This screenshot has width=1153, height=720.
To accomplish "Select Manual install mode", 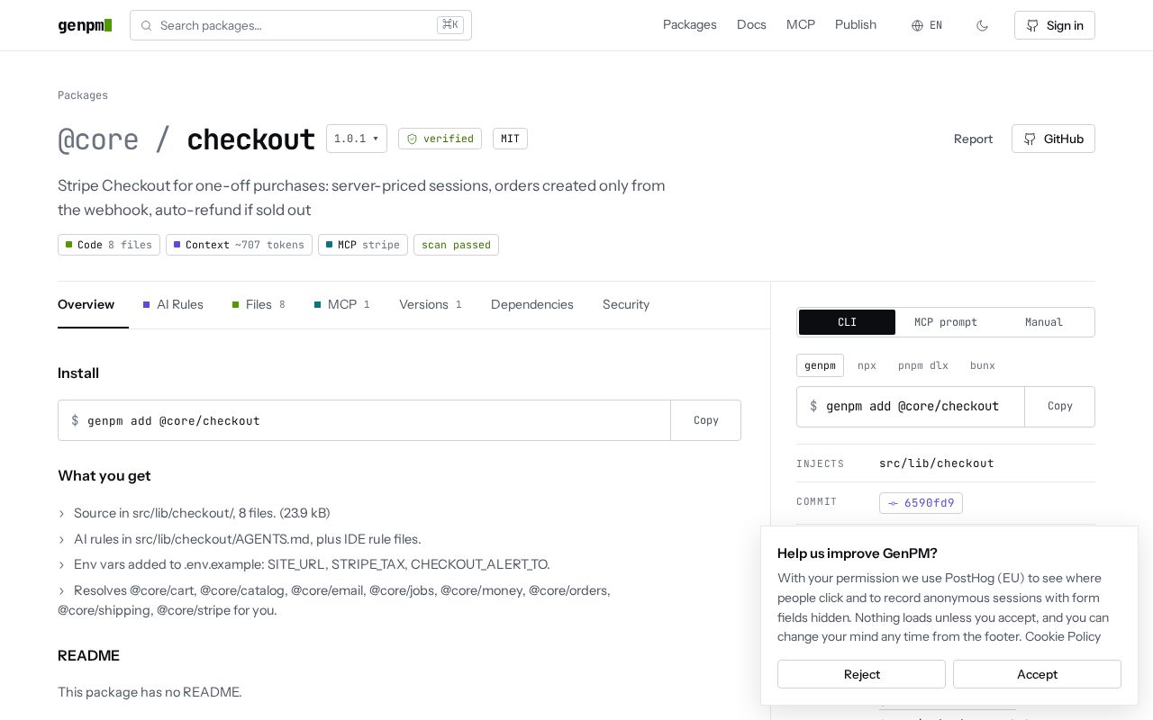I will click(x=1044, y=322).
